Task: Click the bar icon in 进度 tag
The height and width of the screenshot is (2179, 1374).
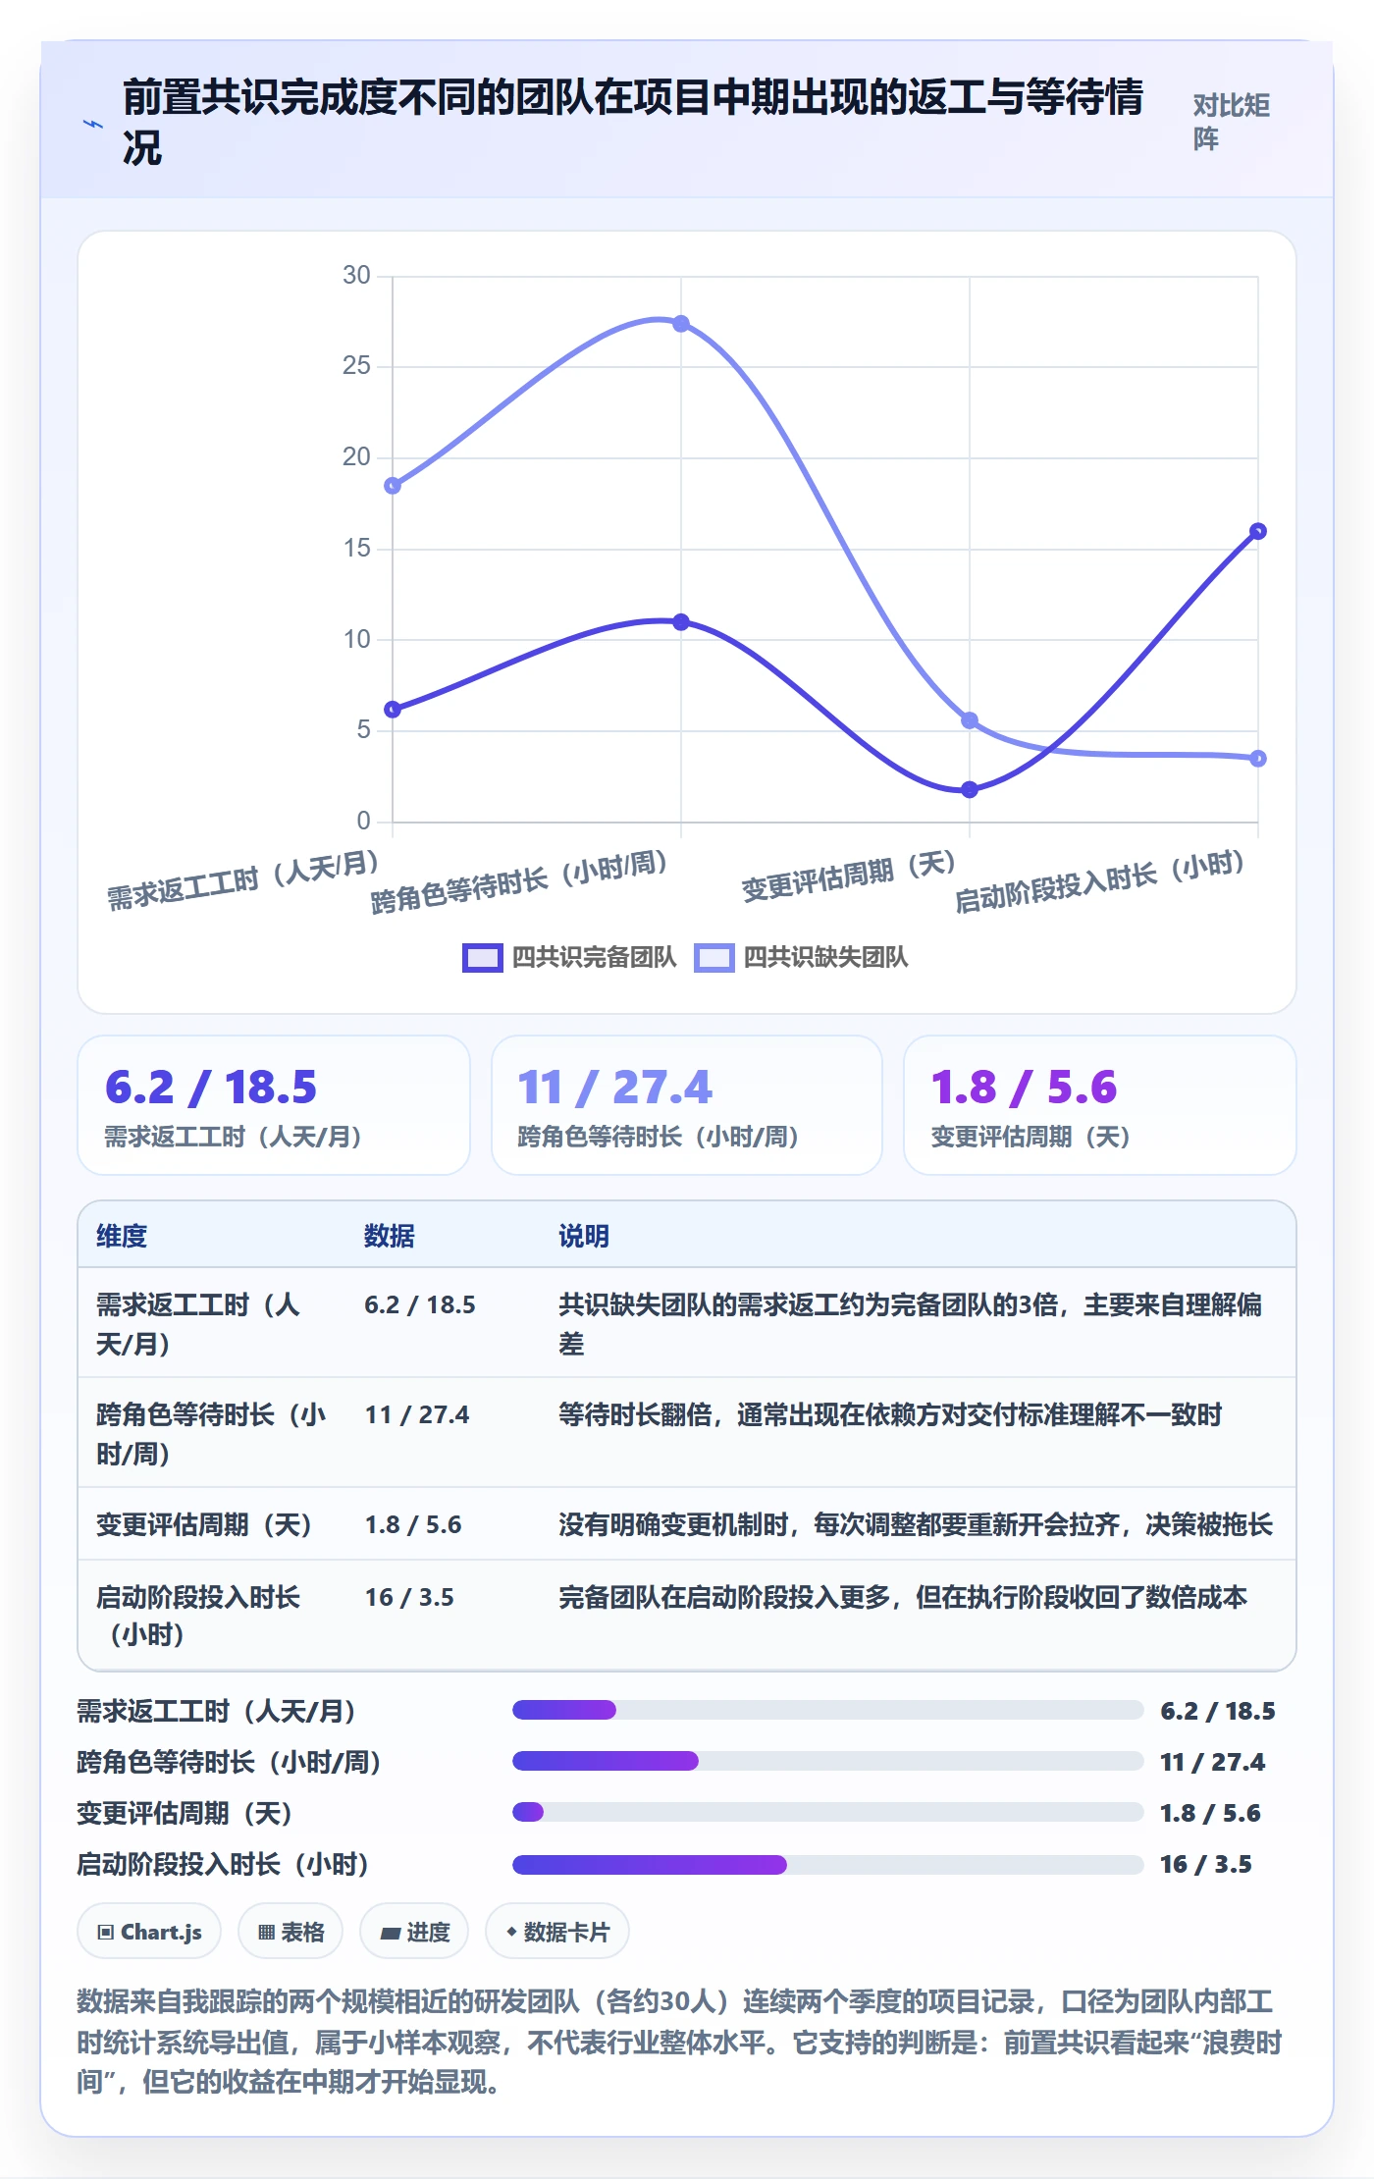Action: [x=391, y=1934]
